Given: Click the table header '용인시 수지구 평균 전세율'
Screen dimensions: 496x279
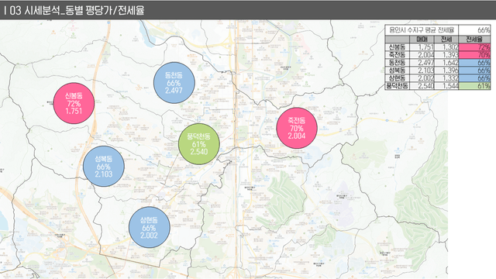Looking at the screenshot, I should [x=422, y=30].
